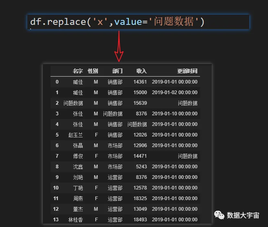Click the date 2019-01-10 00:00:00

point(175,114)
